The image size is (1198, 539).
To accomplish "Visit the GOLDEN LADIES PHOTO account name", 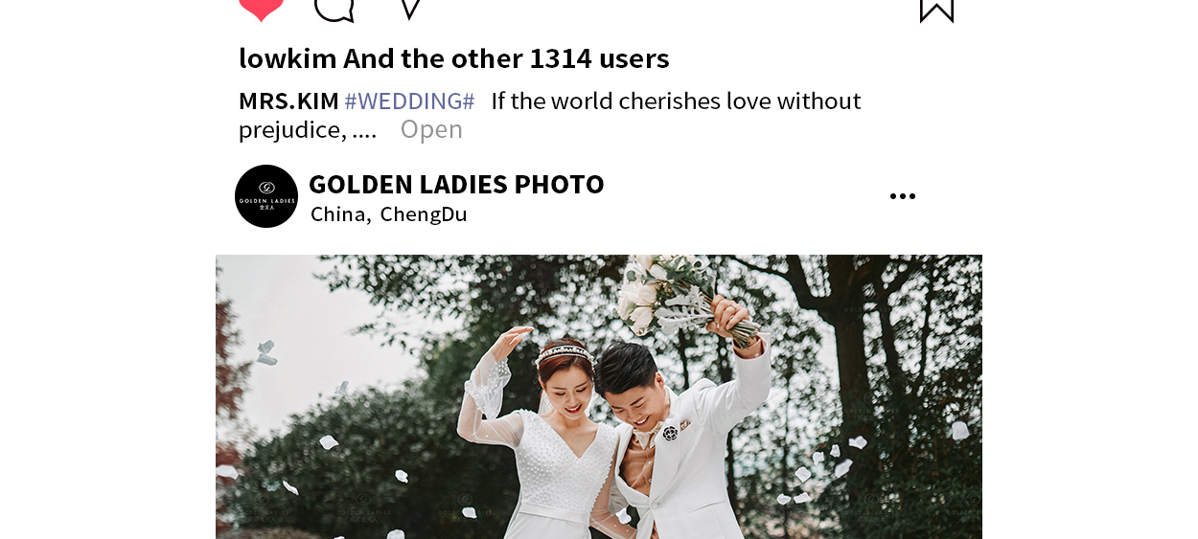I will click(456, 184).
